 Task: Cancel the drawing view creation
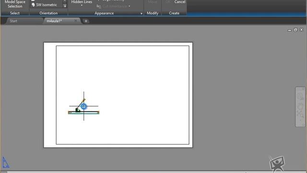[x=180, y=2]
